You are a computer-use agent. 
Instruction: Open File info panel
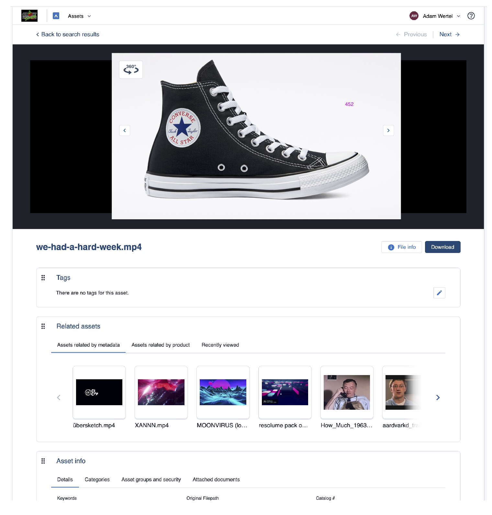(x=402, y=247)
